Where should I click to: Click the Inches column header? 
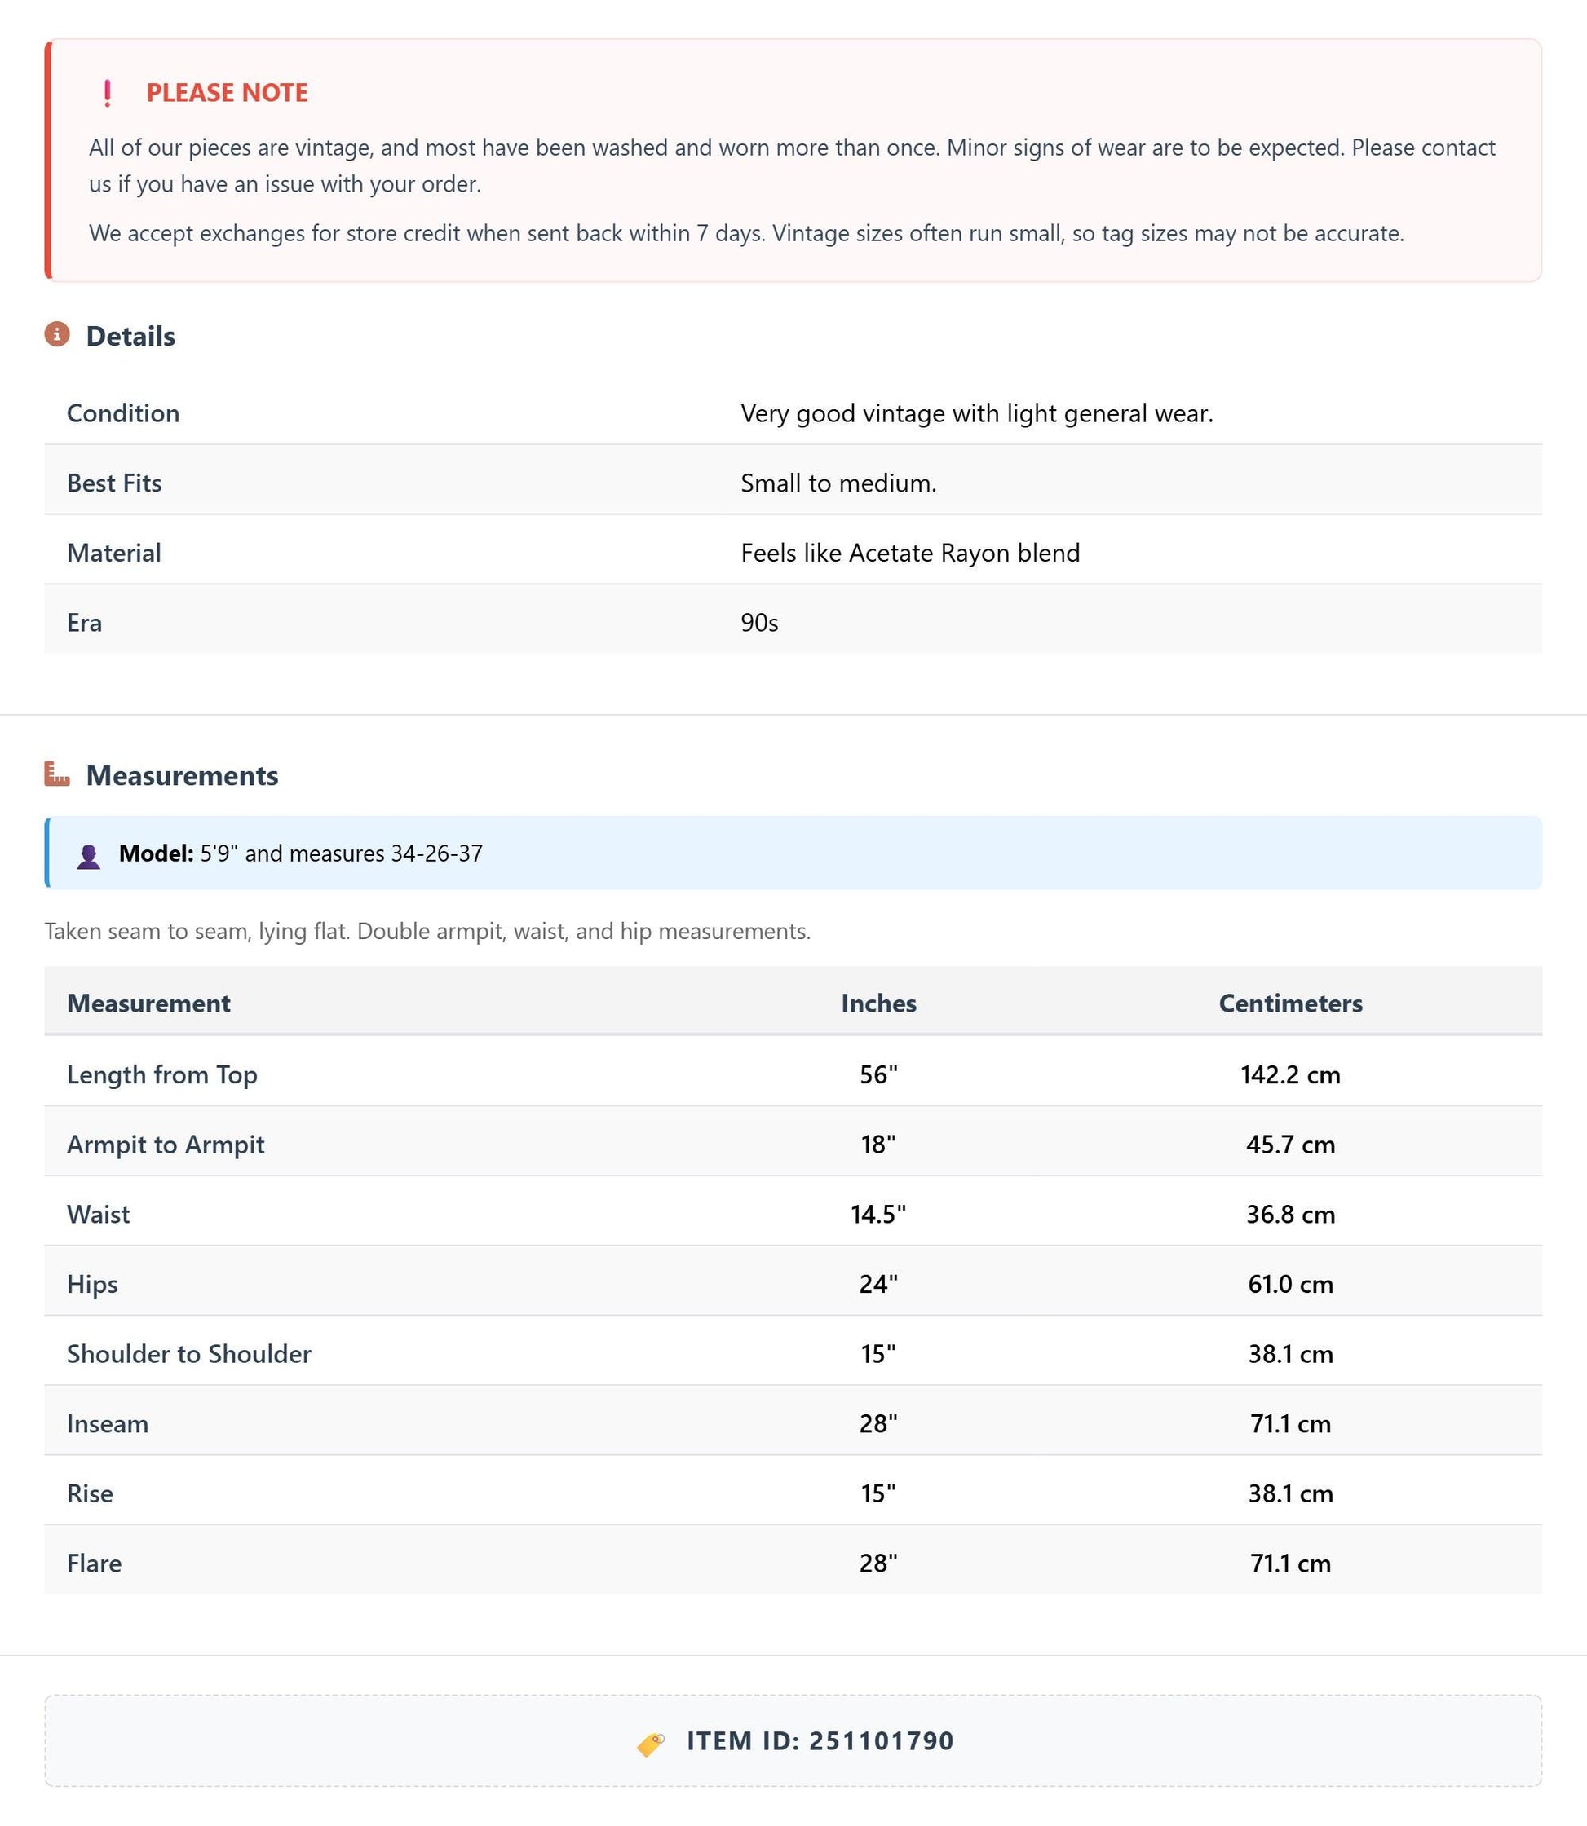click(x=878, y=1003)
